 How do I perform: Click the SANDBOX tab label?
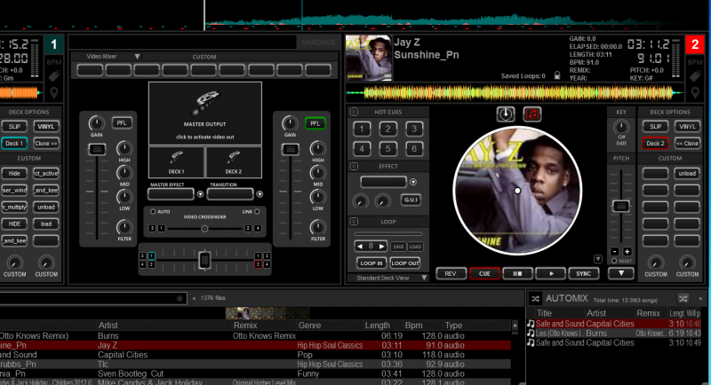click(x=319, y=42)
